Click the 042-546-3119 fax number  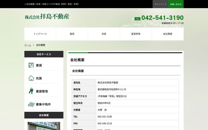[105, 123]
